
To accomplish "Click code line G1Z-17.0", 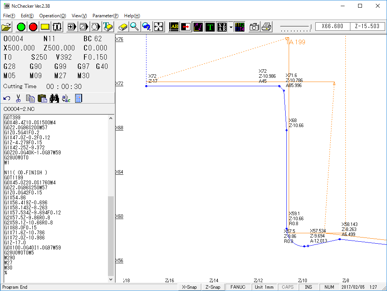I will [x=15, y=243].
